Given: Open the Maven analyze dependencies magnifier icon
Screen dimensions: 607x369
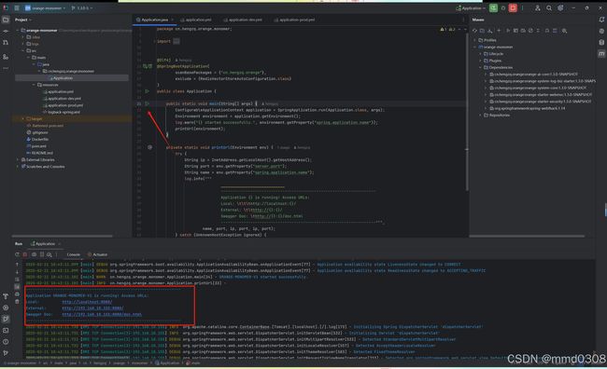Looking at the screenshot, I should [564, 31].
